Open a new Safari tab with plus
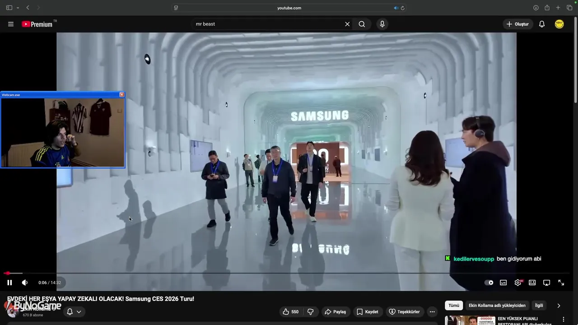Viewport: 578px width, 325px height. [x=558, y=8]
